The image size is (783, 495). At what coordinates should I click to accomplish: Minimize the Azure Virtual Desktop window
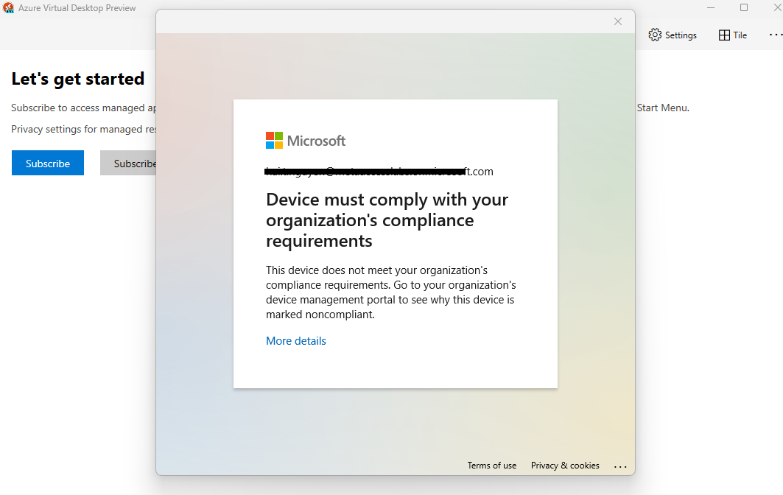(x=711, y=7)
